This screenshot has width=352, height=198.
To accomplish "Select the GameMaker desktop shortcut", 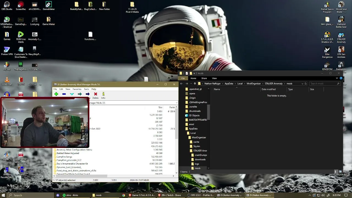I will (x=49, y=6).
